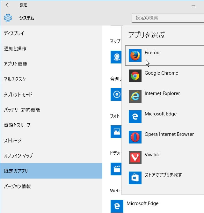Select Opera Internet Browser label
The width and height of the screenshot is (204, 213).
[x=169, y=134]
